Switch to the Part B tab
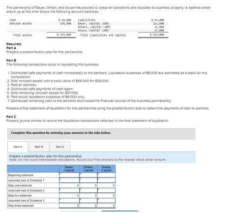The height and width of the screenshot is (213, 233). pyautogui.click(x=39, y=147)
